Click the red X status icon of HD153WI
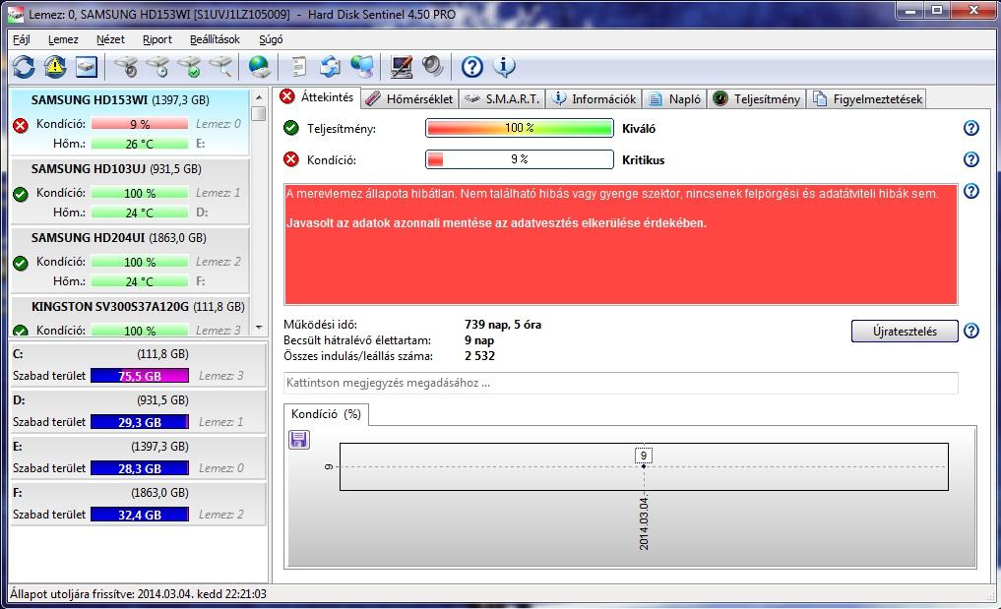This screenshot has height=609, width=1001. (21, 125)
